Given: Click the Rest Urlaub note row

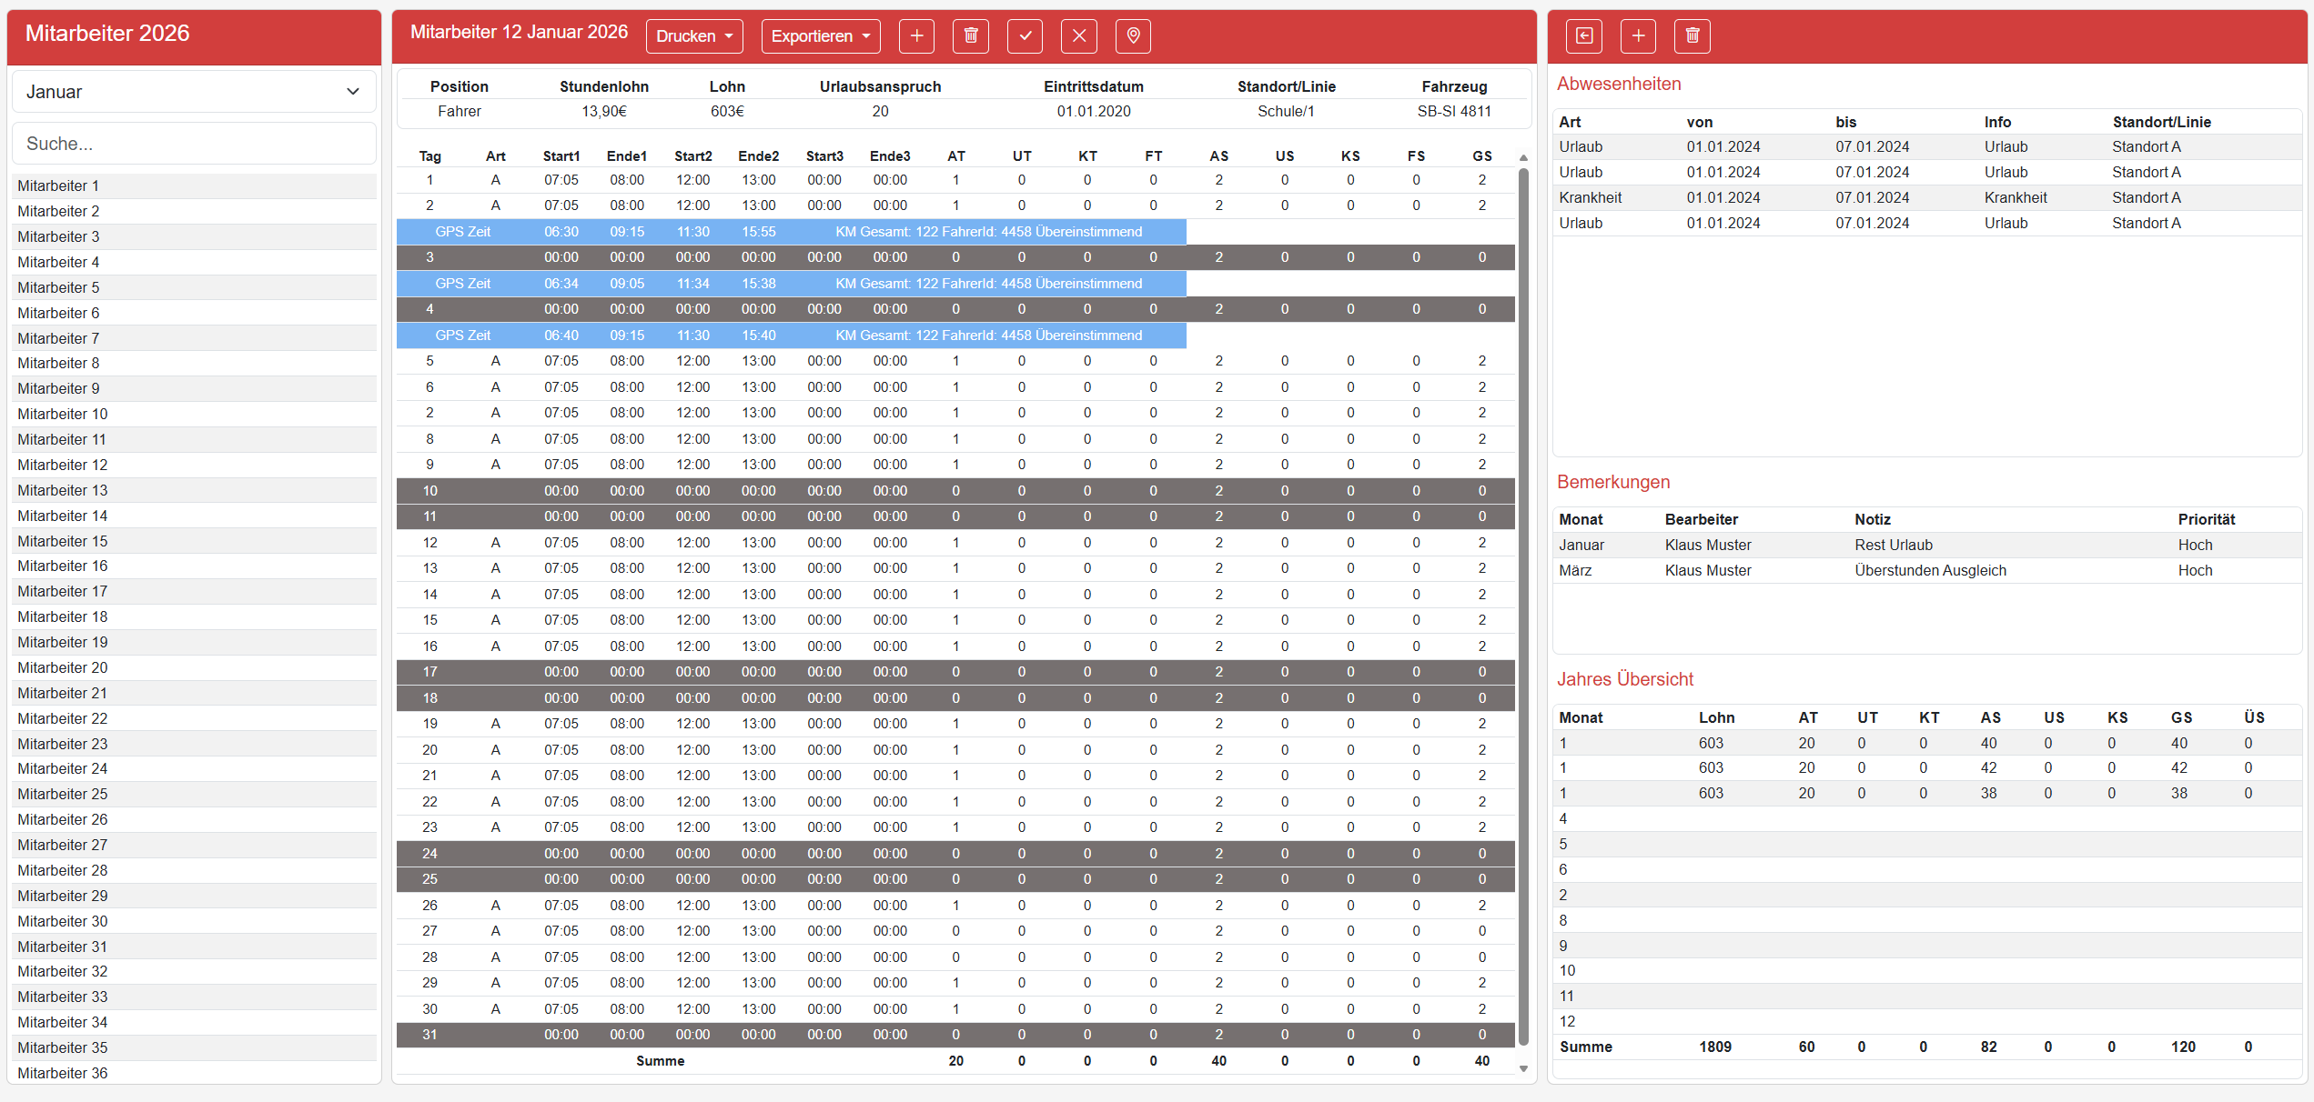Looking at the screenshot, I should [1927, 545].
